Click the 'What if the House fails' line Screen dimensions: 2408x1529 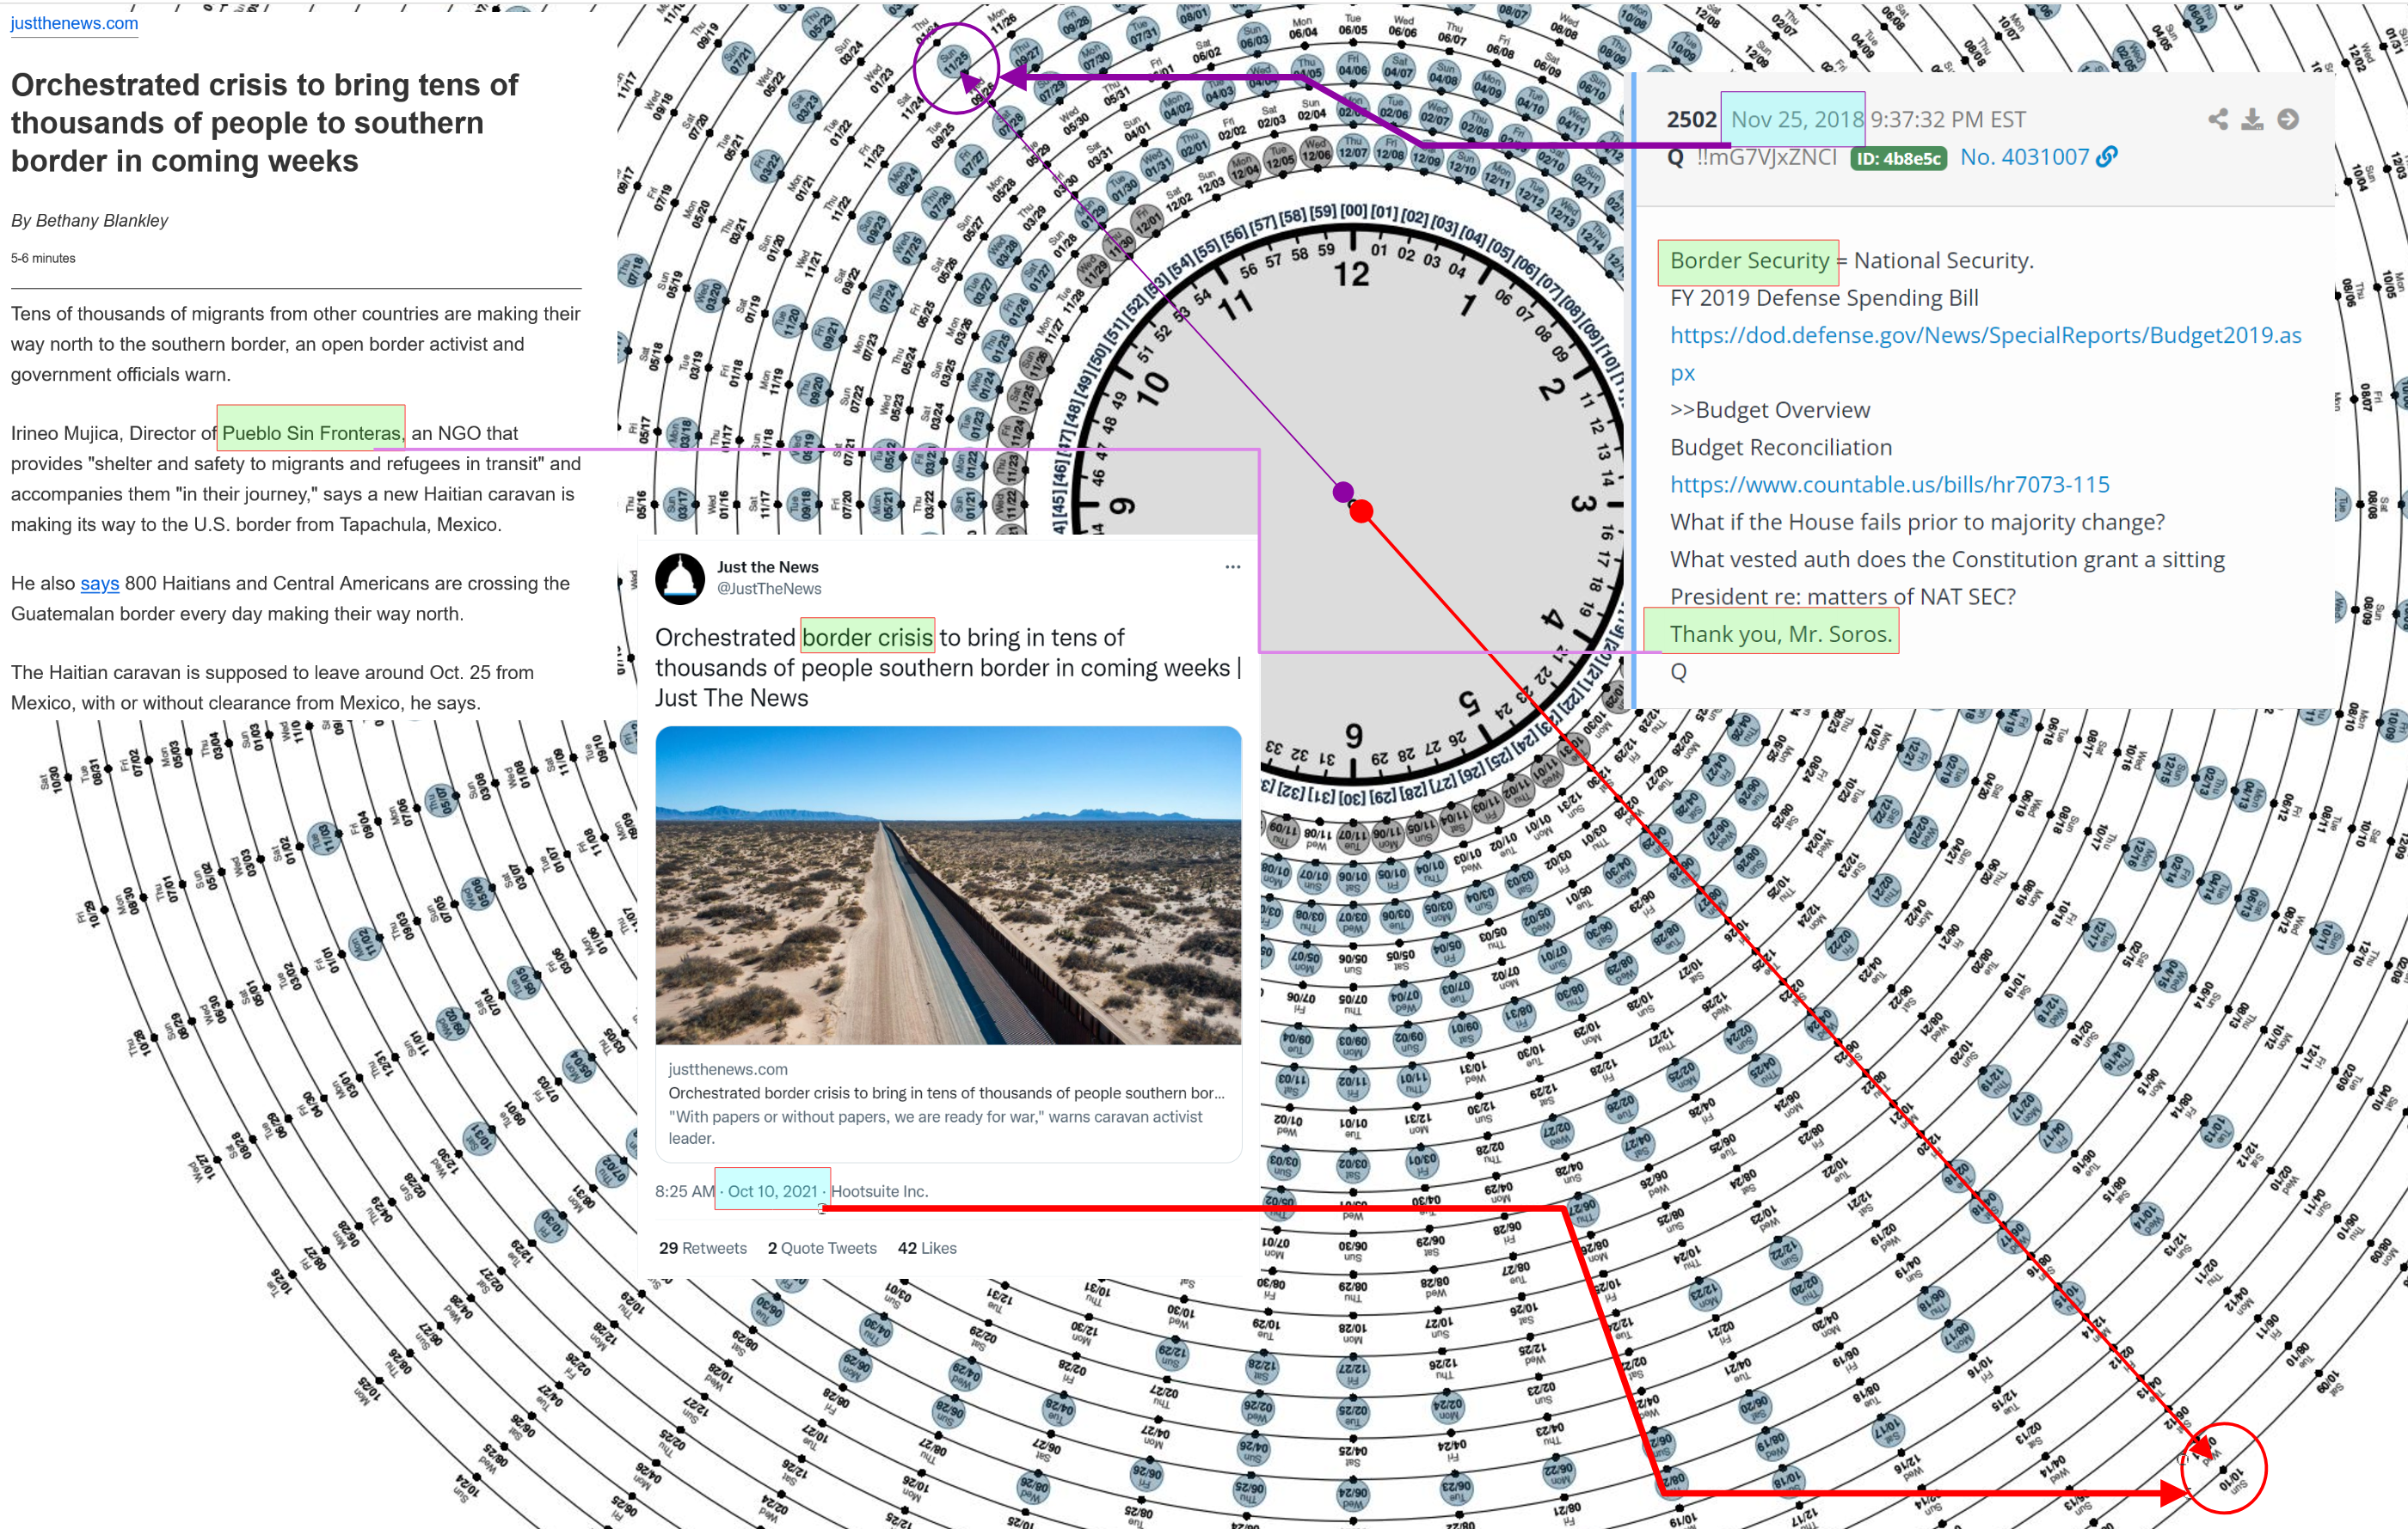click(x=1917, y=523)
